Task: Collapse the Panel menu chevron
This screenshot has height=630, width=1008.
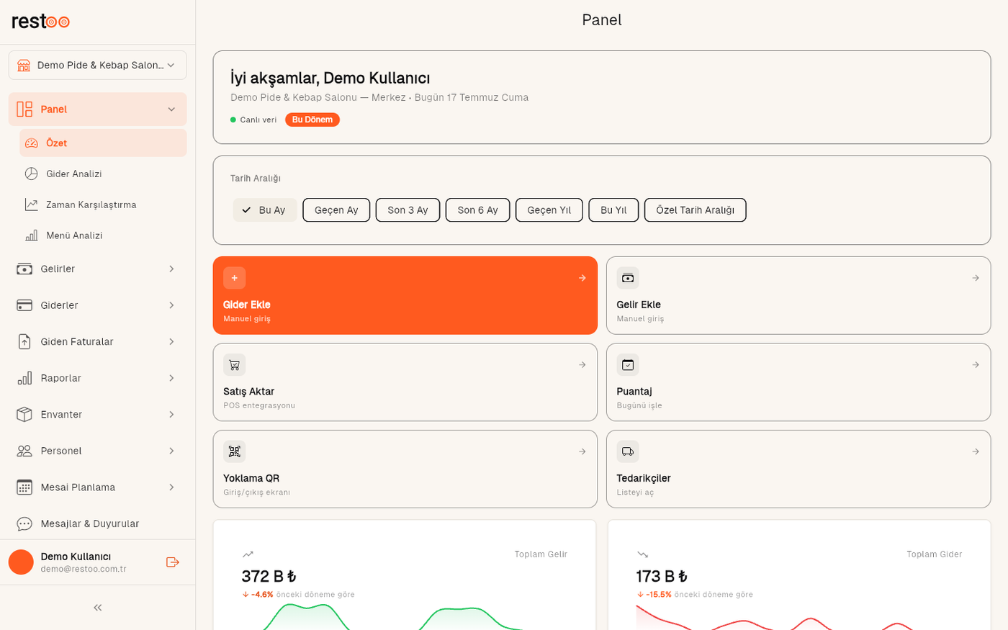Action: click(171, 109)
